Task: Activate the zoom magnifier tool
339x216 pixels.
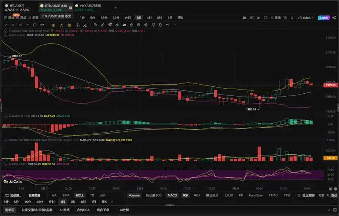Action: coord(110,25)
